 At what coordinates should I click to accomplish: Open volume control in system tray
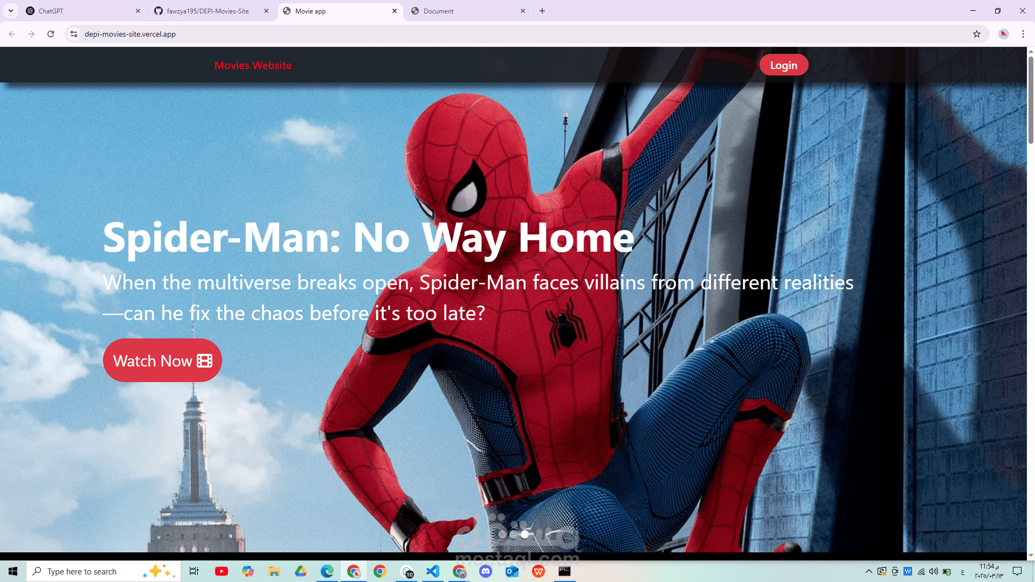point(934,571)
